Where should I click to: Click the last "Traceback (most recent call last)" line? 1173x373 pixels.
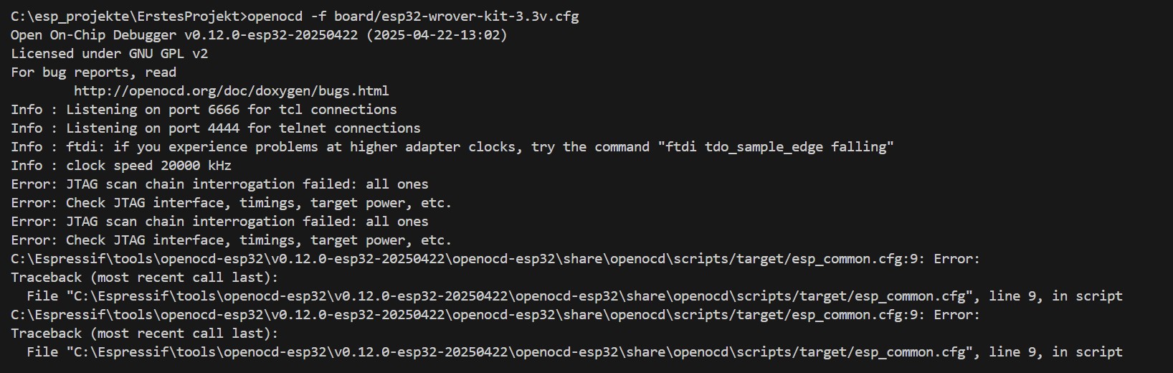(x=144, y=334)
